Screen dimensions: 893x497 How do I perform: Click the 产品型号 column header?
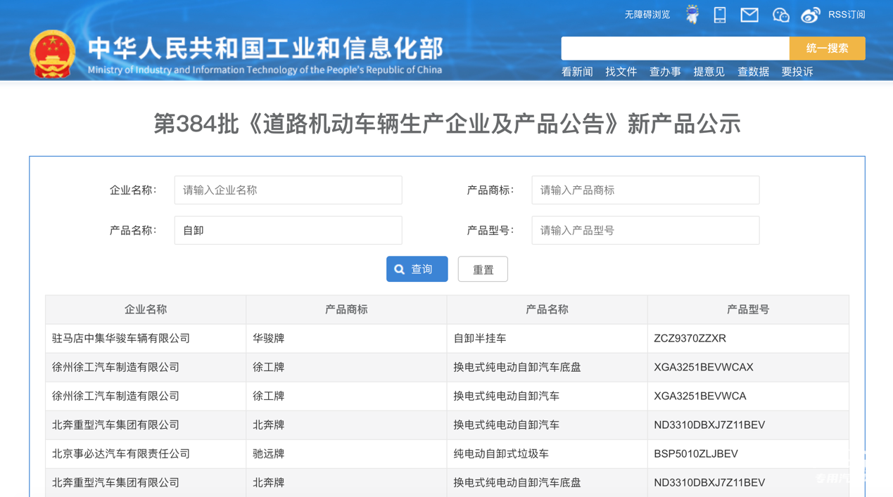[748, 309]
